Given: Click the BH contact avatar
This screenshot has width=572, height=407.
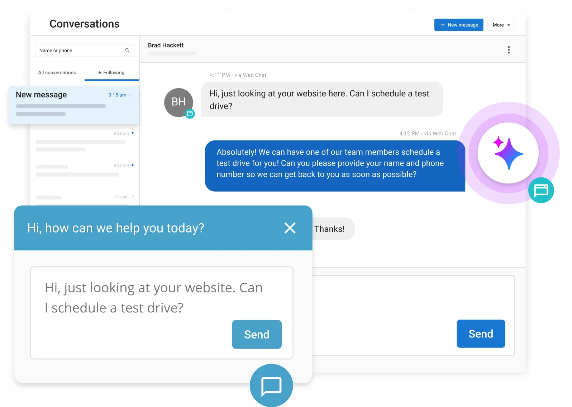Looking at the screenshot, I should 178,102.
